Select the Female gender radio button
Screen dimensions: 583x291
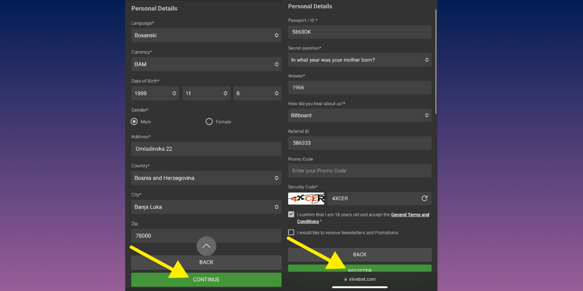pyautogui.click(x=209, y=122)
